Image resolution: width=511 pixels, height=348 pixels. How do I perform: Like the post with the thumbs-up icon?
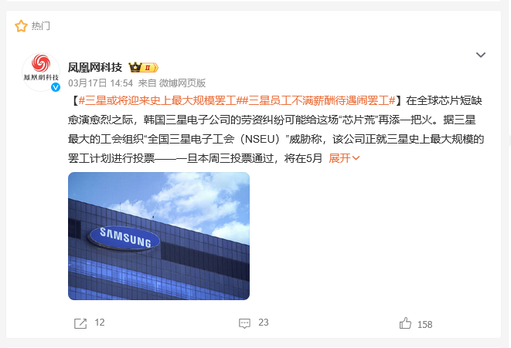[405, 323]
